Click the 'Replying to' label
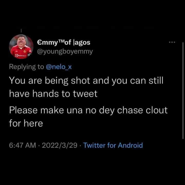 click(26, 67)
